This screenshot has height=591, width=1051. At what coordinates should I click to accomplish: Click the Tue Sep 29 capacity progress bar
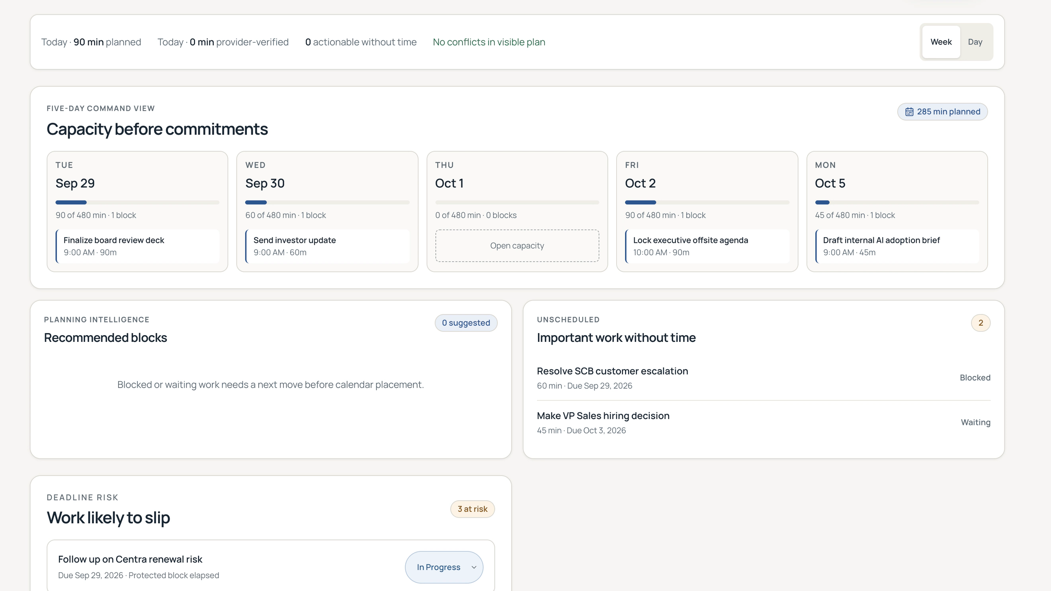[x=137, y=202]
